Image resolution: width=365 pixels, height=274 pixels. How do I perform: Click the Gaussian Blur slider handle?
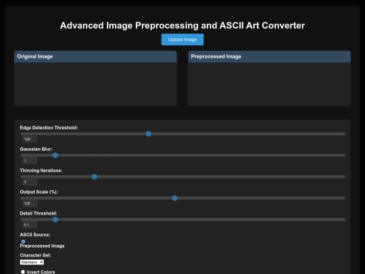55,156
